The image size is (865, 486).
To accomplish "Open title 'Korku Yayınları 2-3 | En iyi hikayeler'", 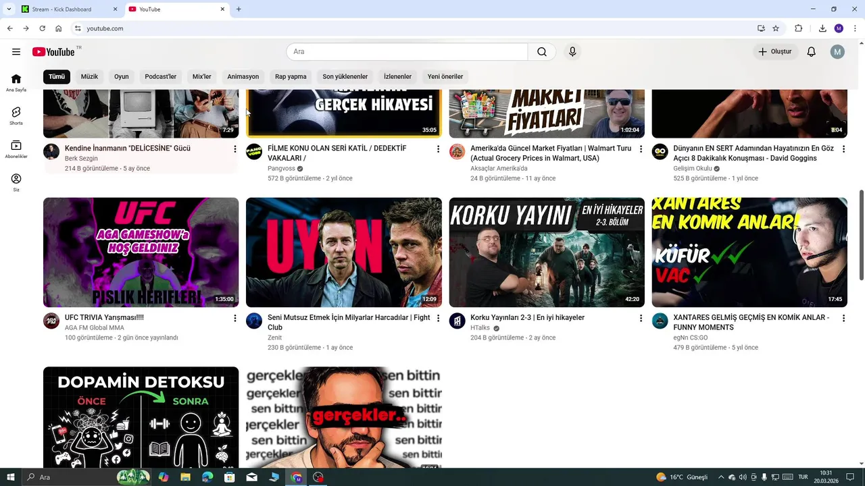I will coord(527,318).
